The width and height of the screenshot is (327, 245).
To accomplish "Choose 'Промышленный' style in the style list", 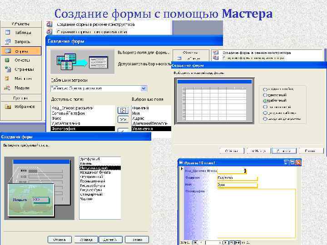I will pyautogui.click(x=100, y=181).
